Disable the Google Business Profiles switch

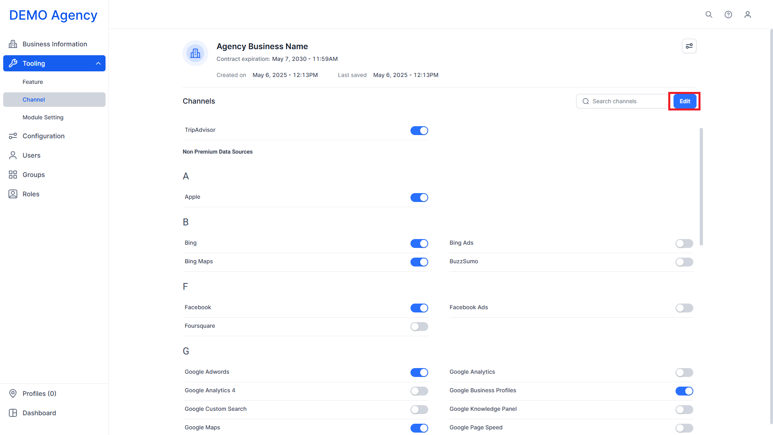(x=684, y=391)
